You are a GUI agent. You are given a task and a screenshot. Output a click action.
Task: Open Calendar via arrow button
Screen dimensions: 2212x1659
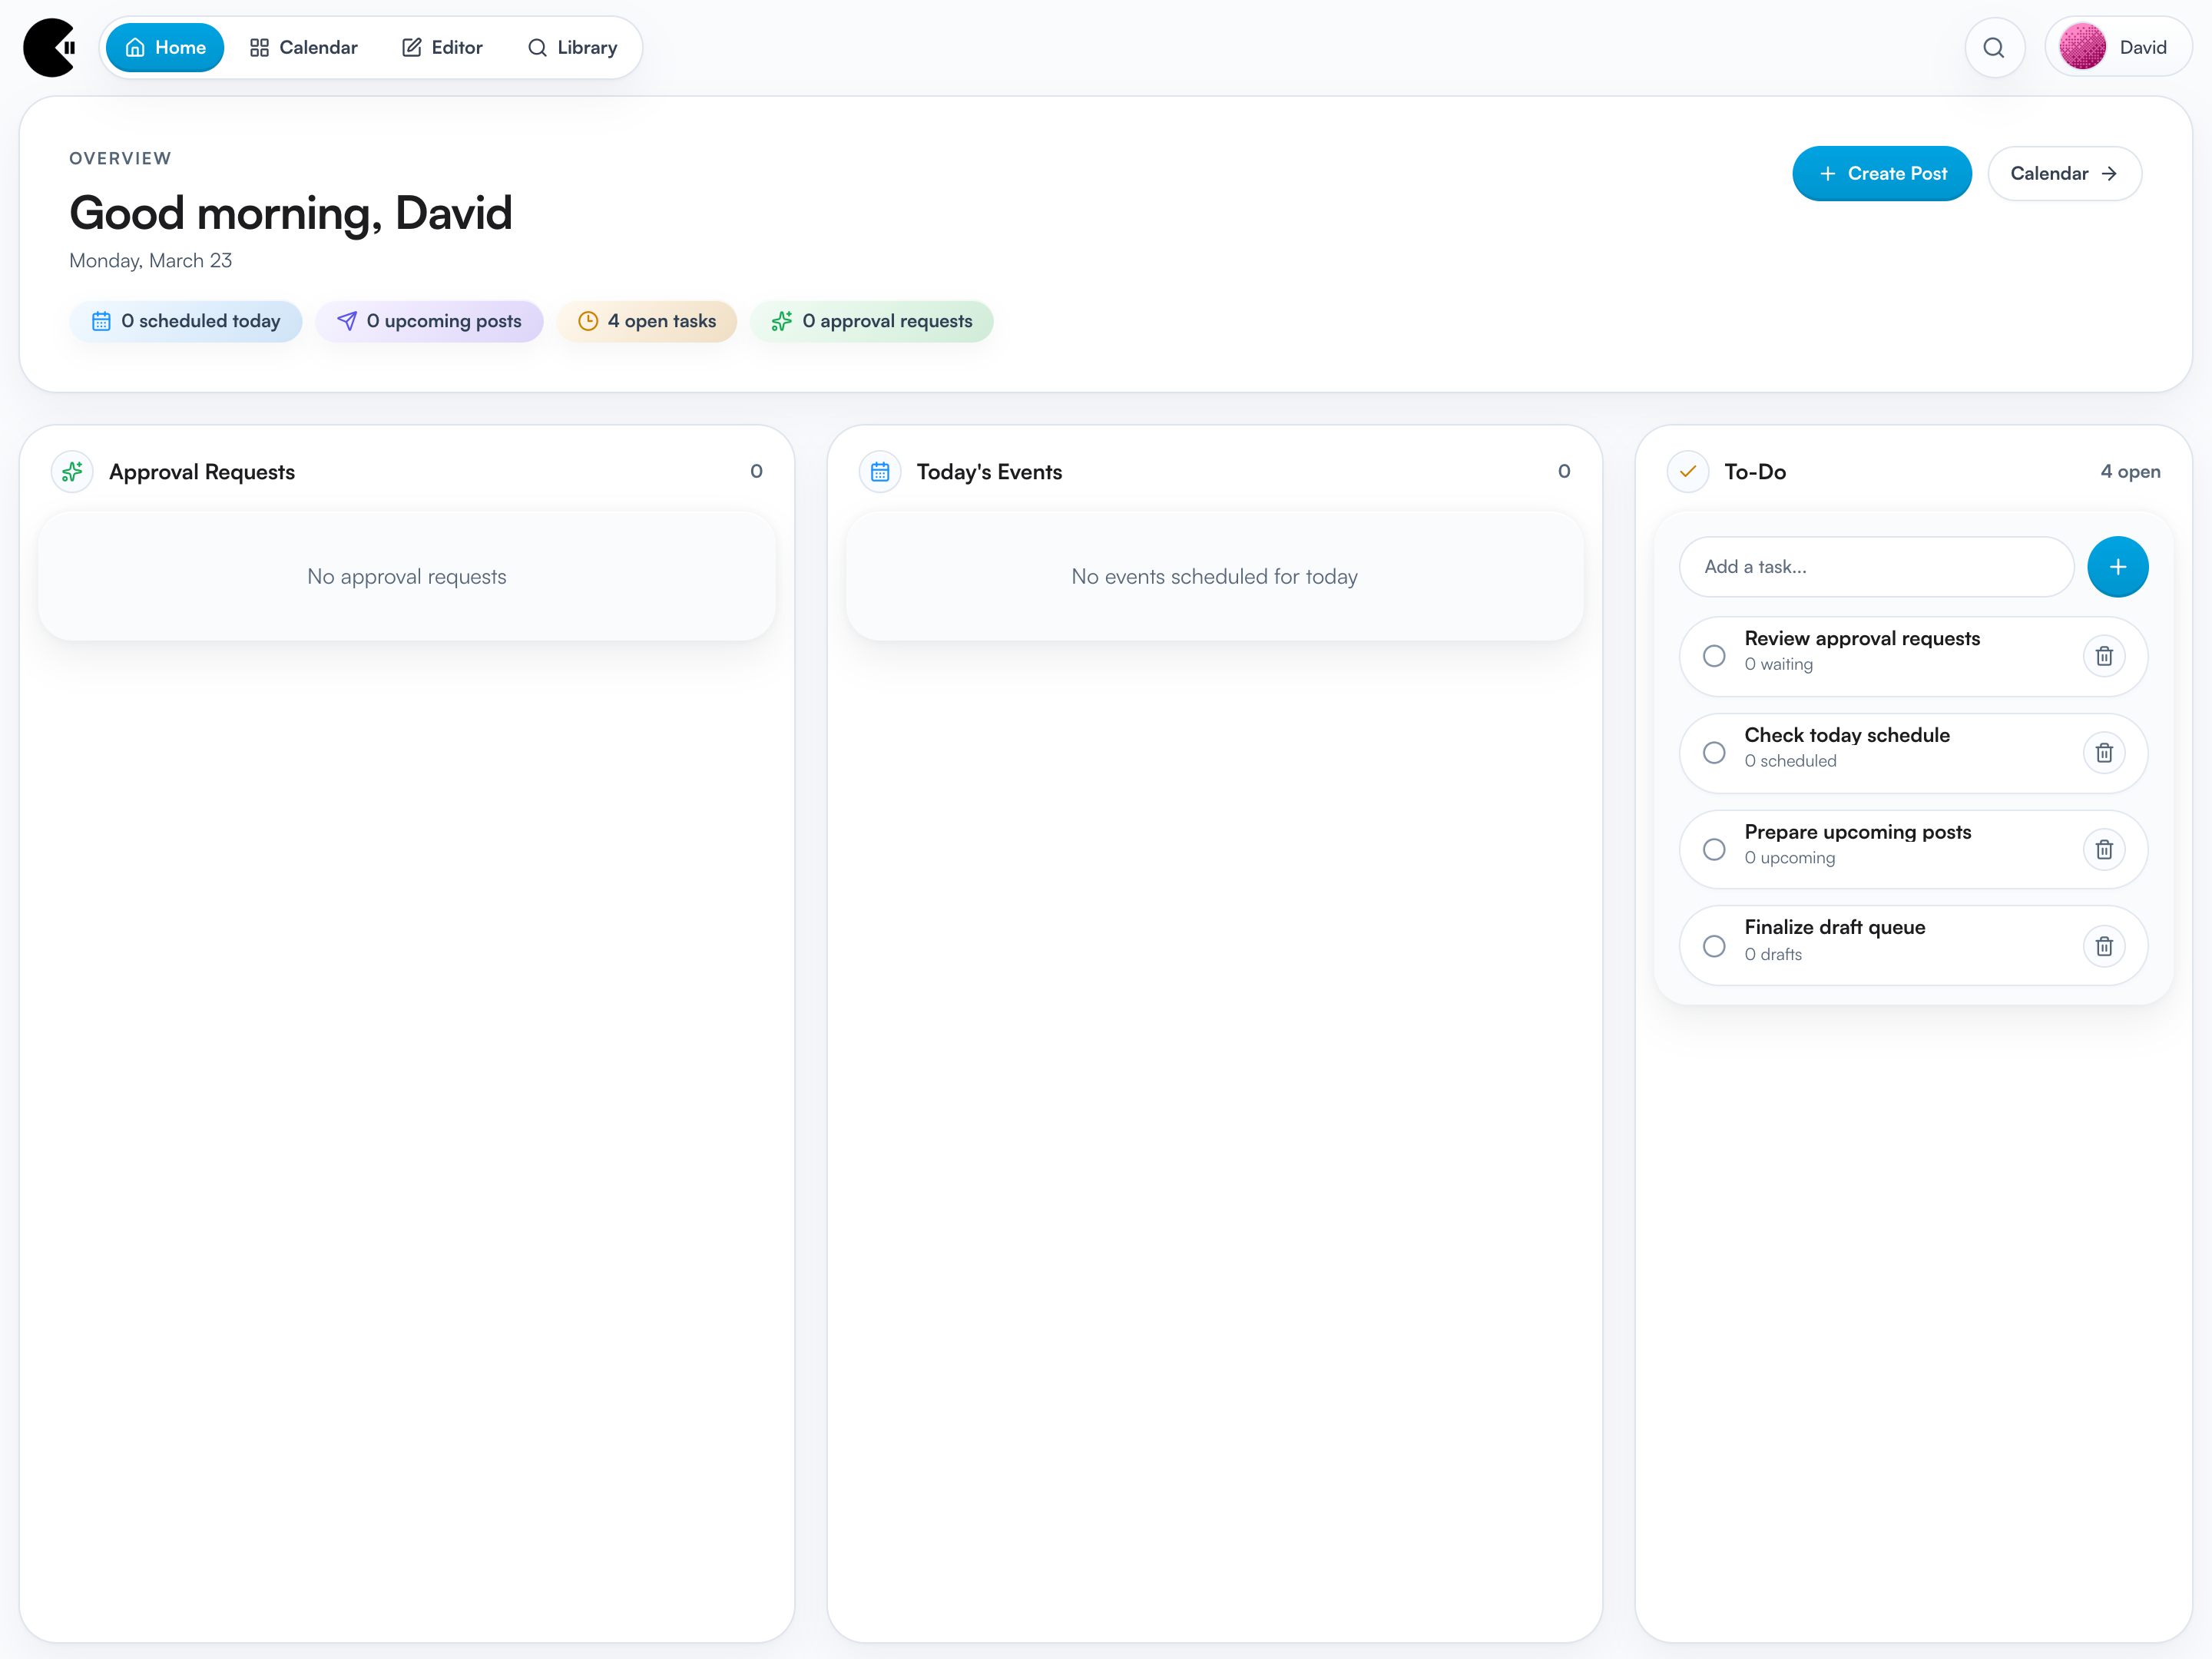pyautogui.click(x=2064, y=173)
